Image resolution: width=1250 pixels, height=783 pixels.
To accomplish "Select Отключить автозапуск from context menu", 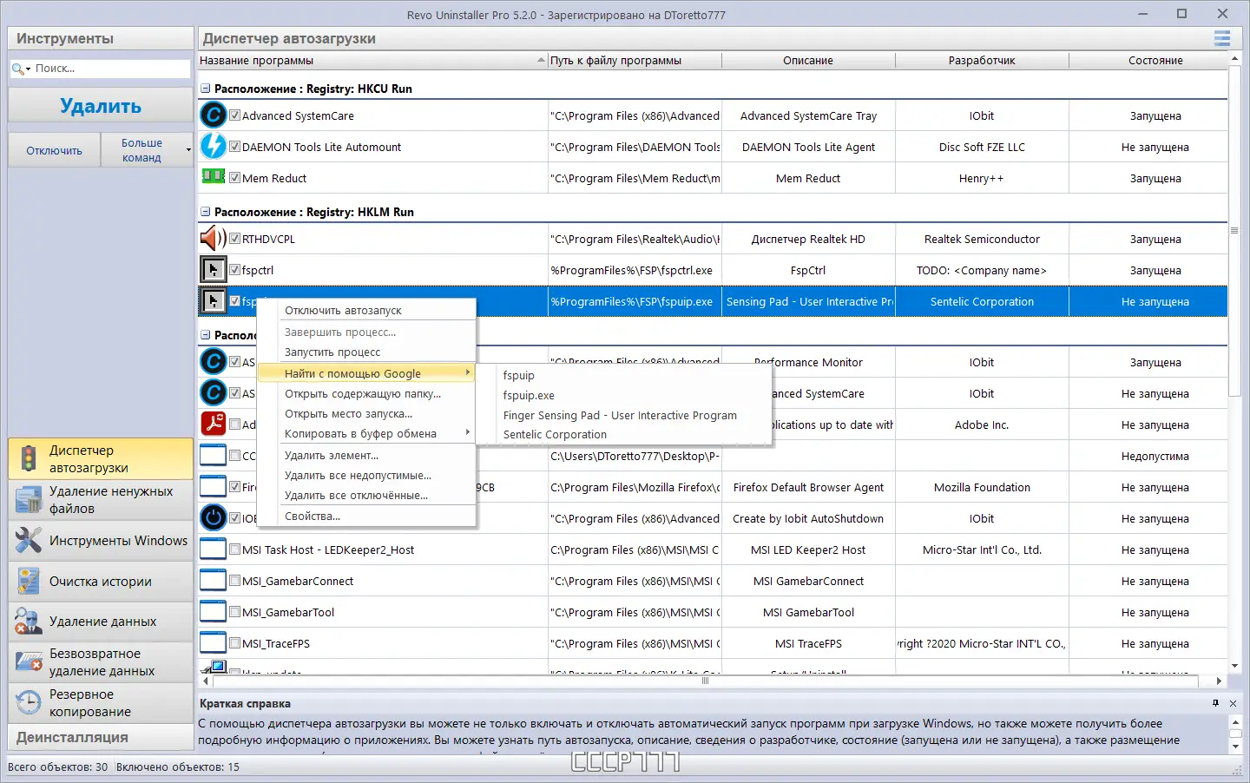I will click(342, 309).
